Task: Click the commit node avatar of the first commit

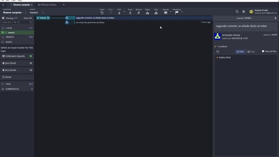Action: (x=67, y=22)
